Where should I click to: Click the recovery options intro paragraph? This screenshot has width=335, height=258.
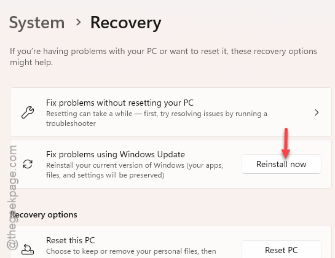[164, 57]
